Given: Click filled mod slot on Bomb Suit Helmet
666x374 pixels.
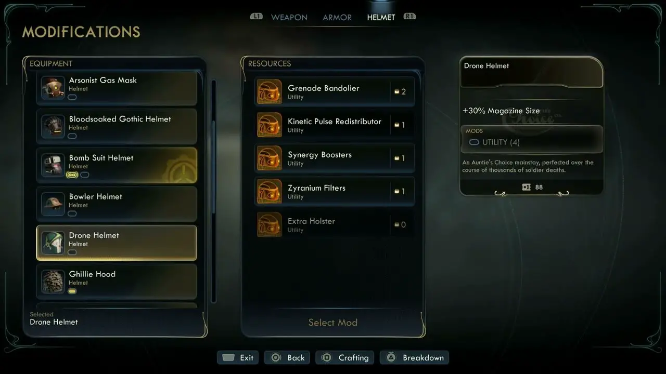Looking at the screenshot, I should [x=72, y=175].
